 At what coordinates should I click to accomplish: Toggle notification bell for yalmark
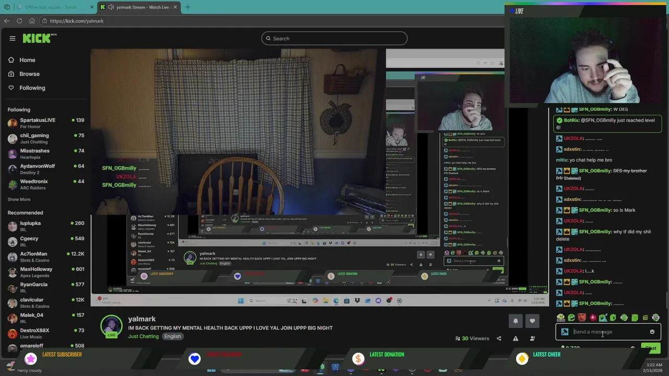point(515,321)
